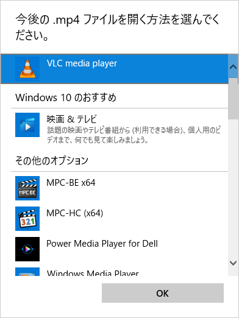Click Power Media Player for Dell label
239x318 pixels.
102,244
